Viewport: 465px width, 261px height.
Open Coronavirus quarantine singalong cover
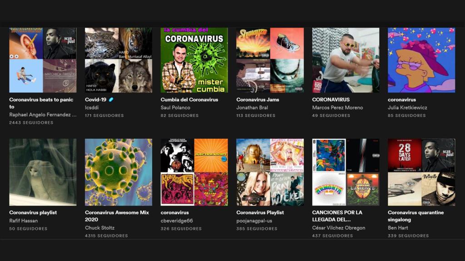[x=421, y=172]
